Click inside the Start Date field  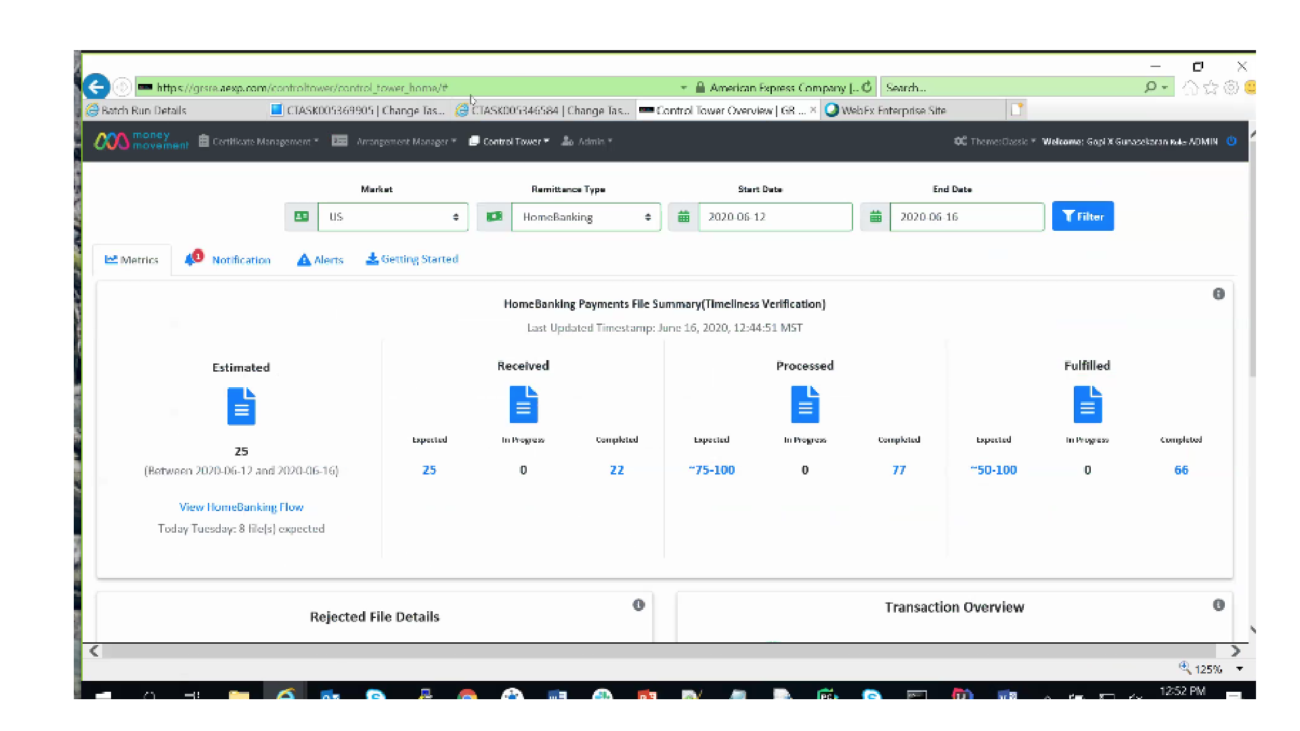[x=775, y=217]
